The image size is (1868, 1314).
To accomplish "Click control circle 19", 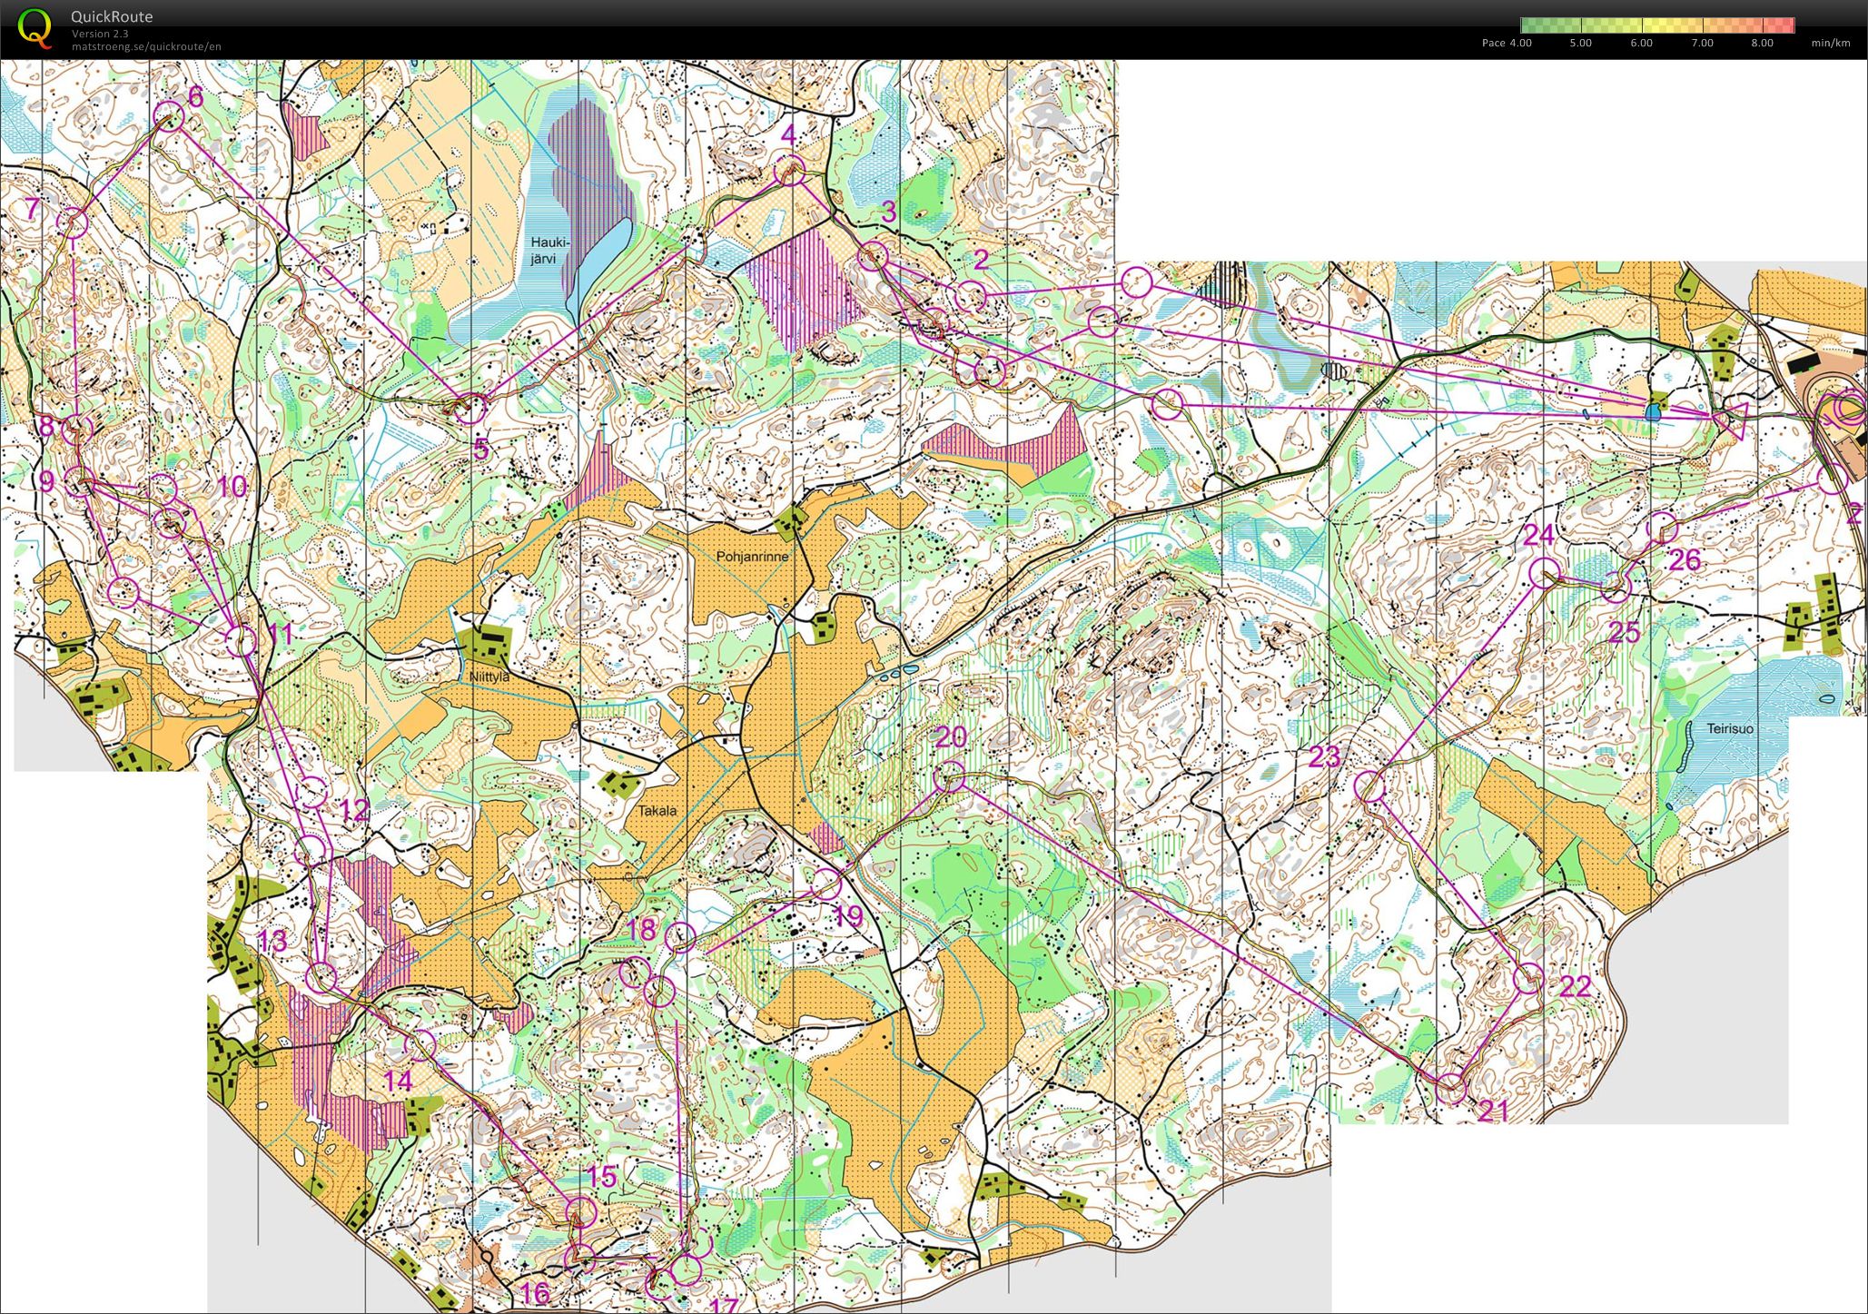I will (825, 884).
